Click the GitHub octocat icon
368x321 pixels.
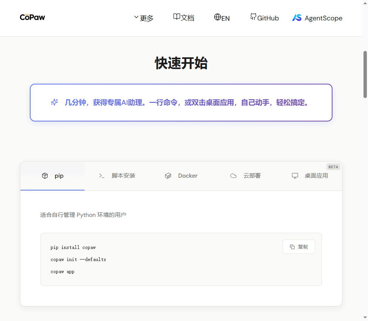coord(253,17)
